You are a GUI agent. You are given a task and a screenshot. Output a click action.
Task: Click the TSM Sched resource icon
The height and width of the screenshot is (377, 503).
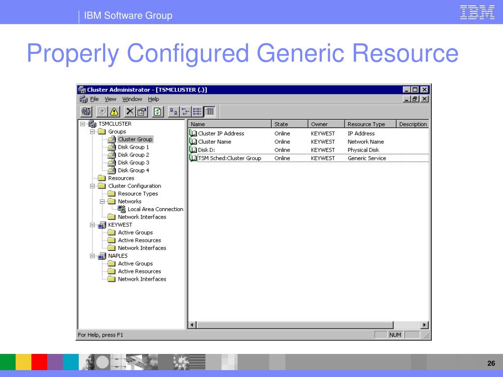coord(193,158)
